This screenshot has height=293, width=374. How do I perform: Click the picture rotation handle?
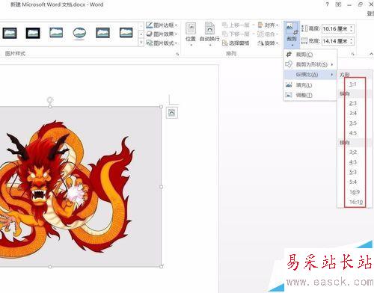50,100
